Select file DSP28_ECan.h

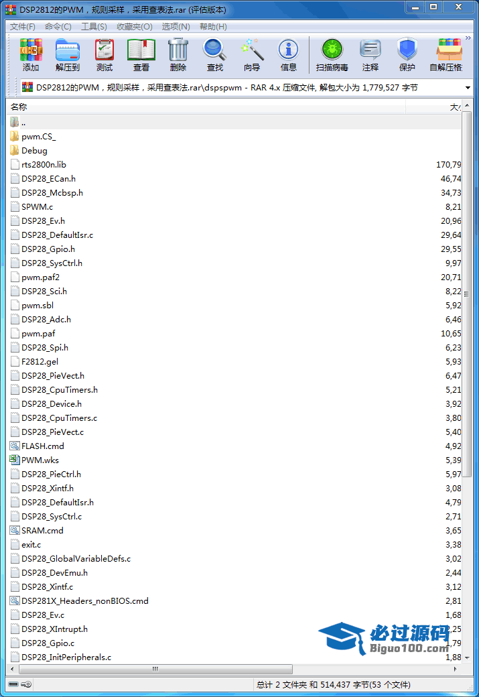click(x=48, y=179)
